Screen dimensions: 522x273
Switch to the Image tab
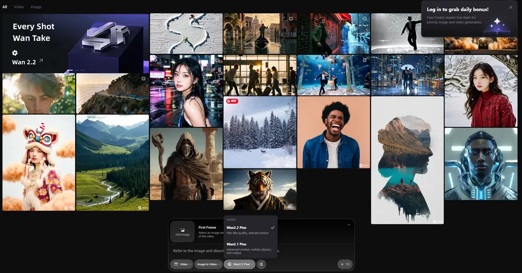(36, 7)
